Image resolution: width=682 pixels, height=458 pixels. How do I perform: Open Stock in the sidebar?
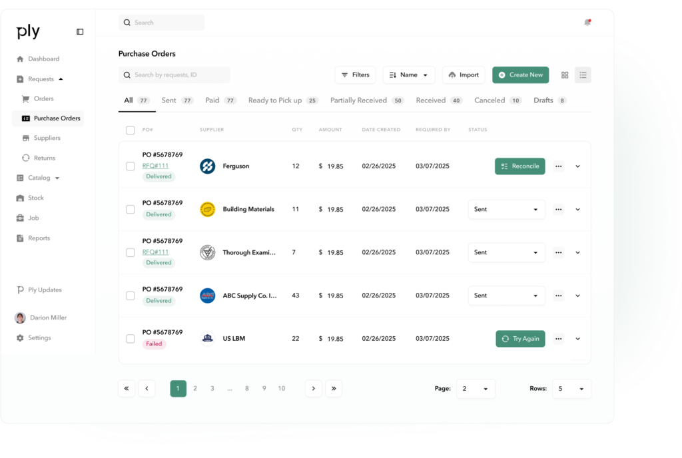coord(30,198)
